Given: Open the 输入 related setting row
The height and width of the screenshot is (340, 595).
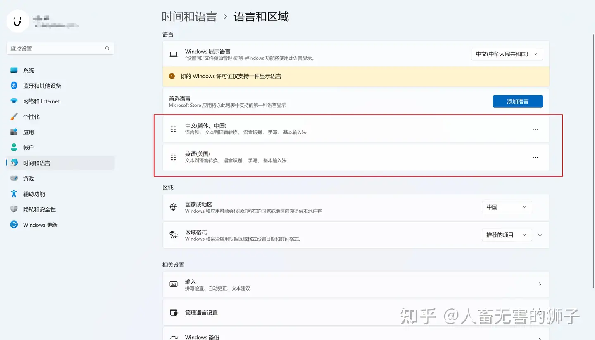Looking at the screenshot, I should (356, 284).
